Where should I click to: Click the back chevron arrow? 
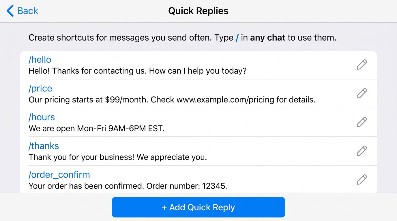(x=10, y=11)
